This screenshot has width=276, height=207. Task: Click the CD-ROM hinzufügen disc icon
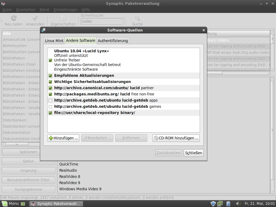pyautogui.click(x=156, y=138)
